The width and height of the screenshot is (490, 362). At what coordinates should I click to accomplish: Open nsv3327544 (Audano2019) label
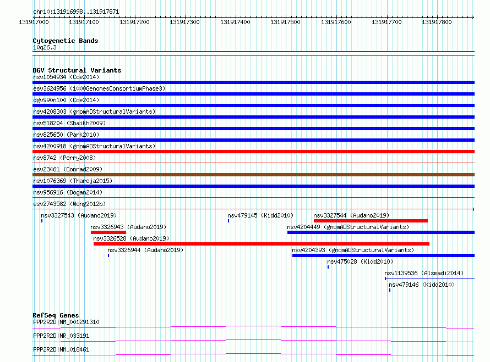point(351,215)
